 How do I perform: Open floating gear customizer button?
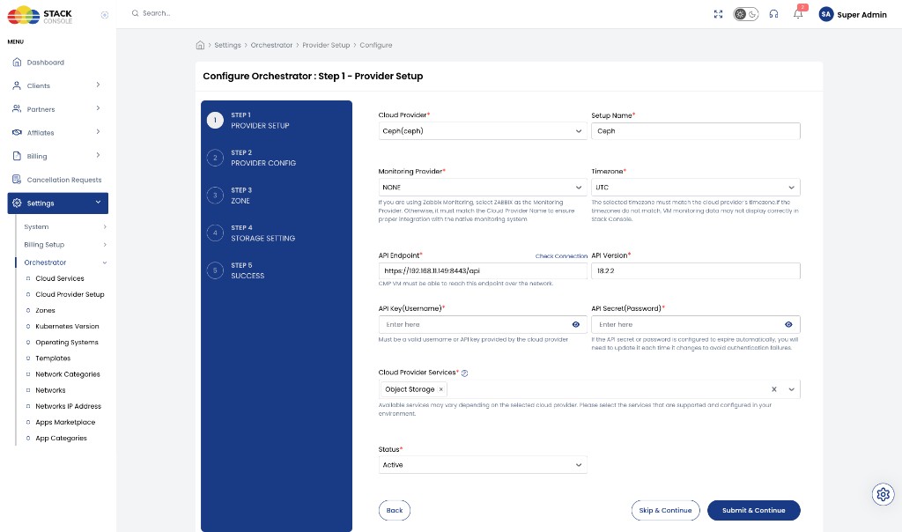point(883,494)
